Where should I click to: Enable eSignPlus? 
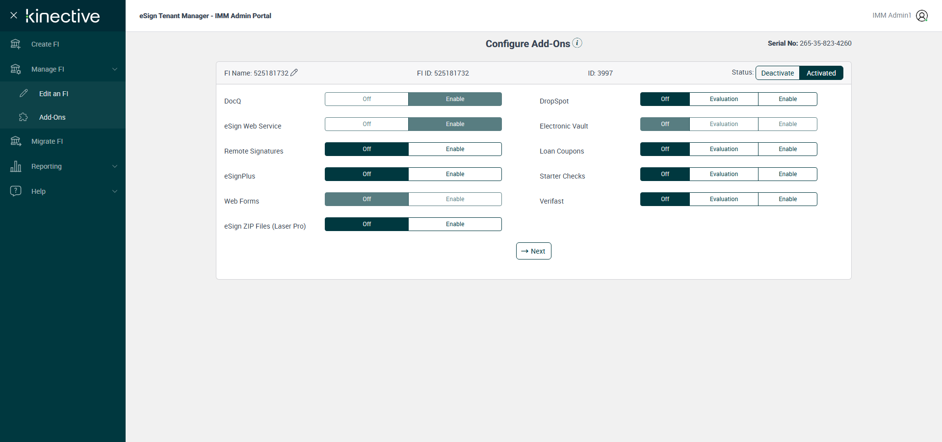click(x=455, y=174)
